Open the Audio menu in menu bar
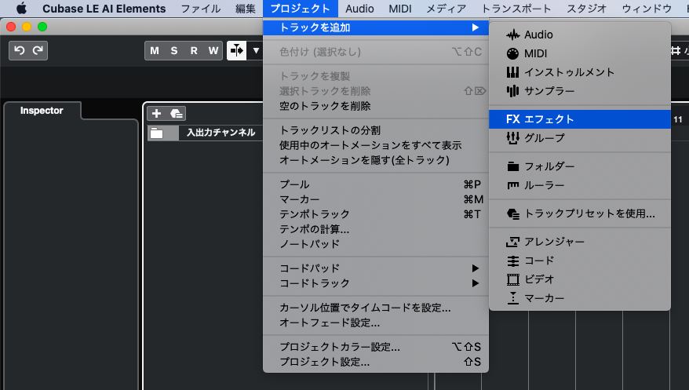689x390 pixels. (x=359, y=9)
